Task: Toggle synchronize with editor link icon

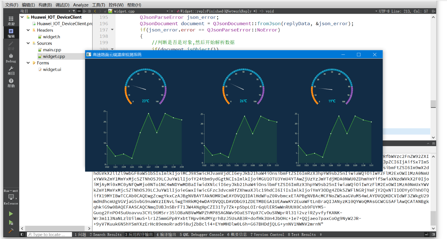Action: (x=79, y=11)
